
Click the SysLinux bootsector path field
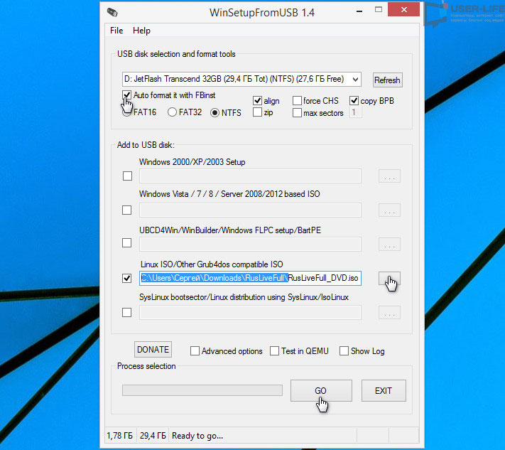(250, 312)
